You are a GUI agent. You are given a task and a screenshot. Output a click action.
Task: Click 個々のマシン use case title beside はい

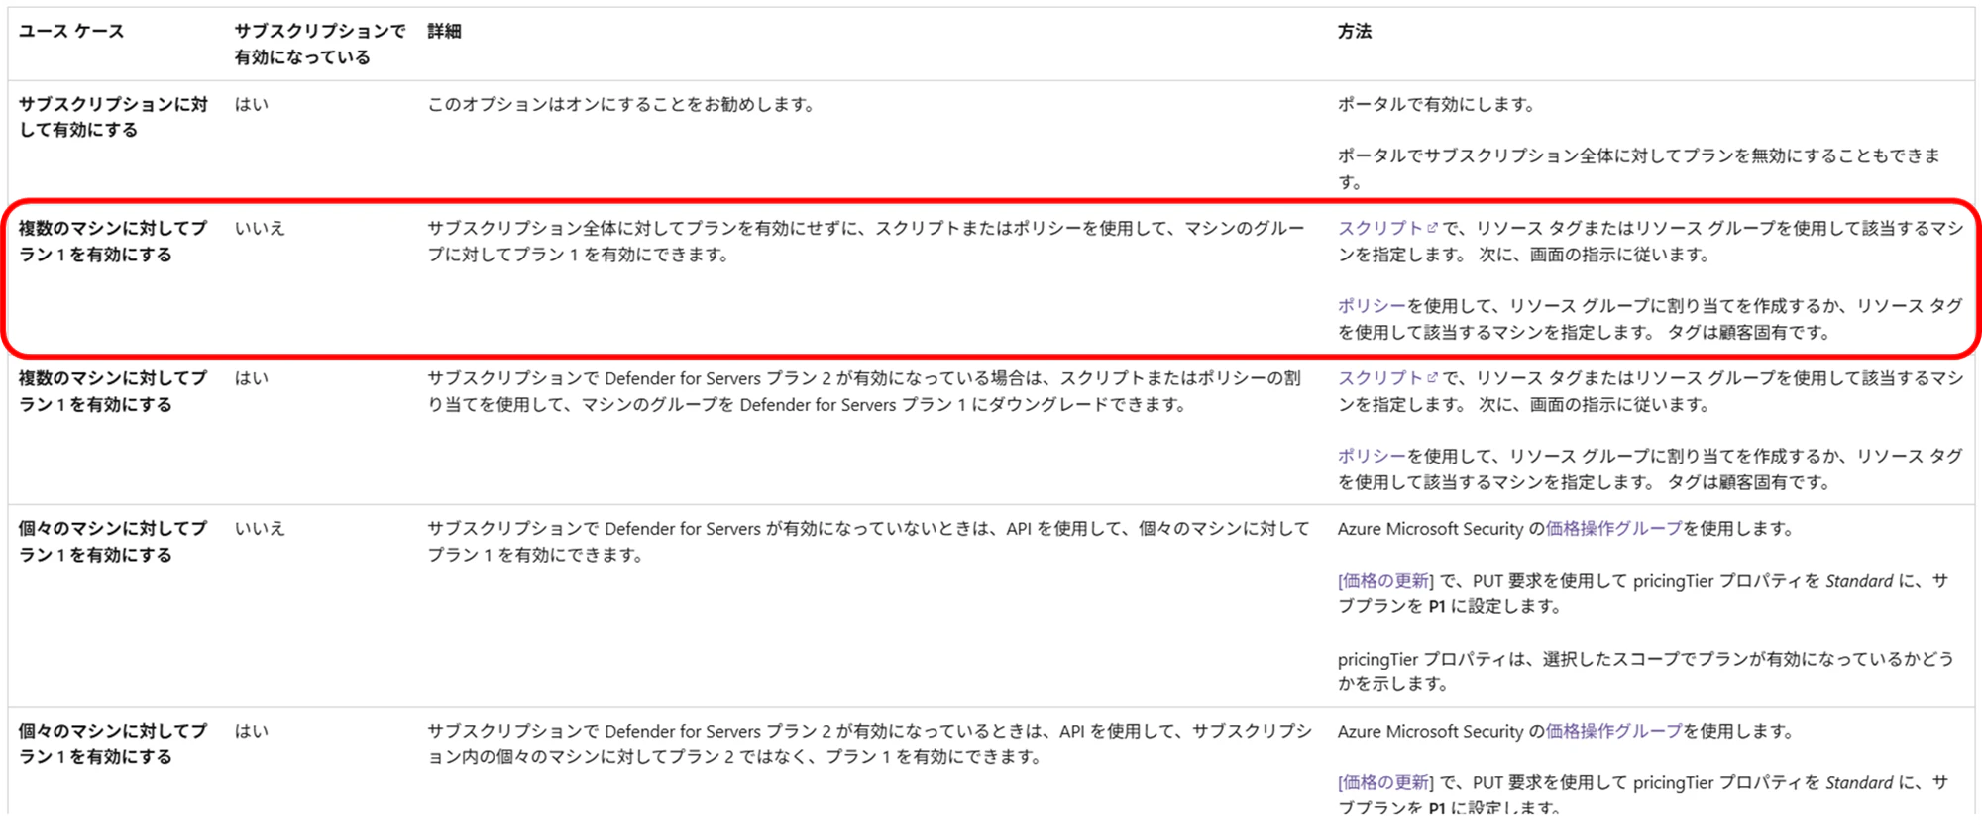tap(113, 744)
